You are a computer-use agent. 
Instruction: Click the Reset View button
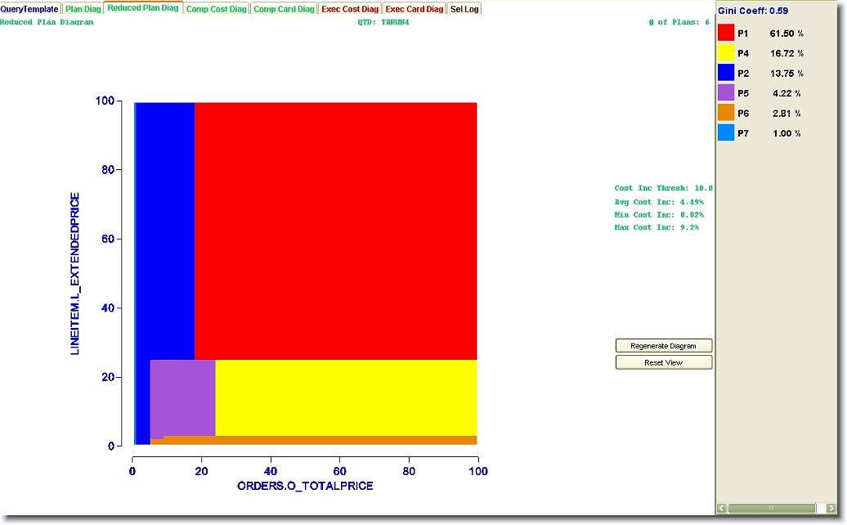click(663, 362)
